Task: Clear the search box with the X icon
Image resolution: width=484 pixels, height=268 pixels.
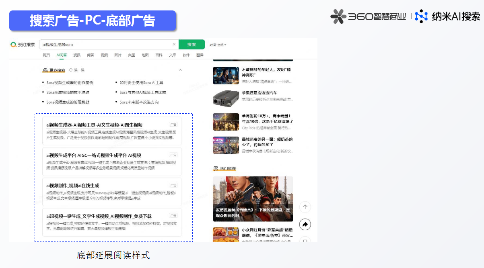Action: (x=174, y=45)
